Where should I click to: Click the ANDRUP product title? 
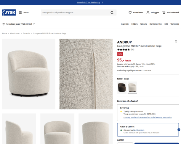[x=125, y=42]
